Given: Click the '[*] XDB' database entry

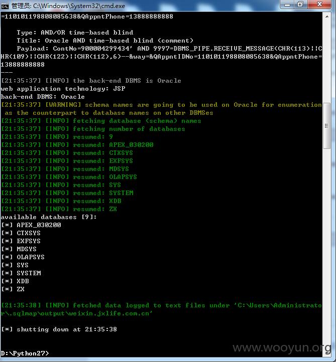Looking at the screenshot, I should pyautogui.click(x=15, y=281).
